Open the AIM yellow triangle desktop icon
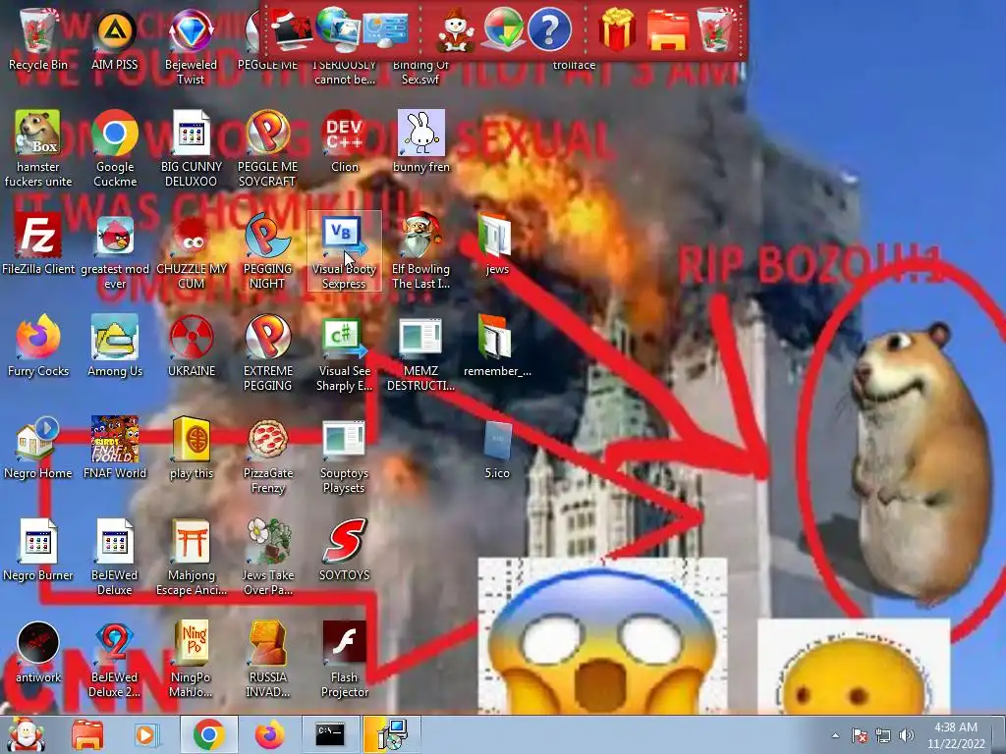Viewport: 1006px width, 754px height. 115,39
